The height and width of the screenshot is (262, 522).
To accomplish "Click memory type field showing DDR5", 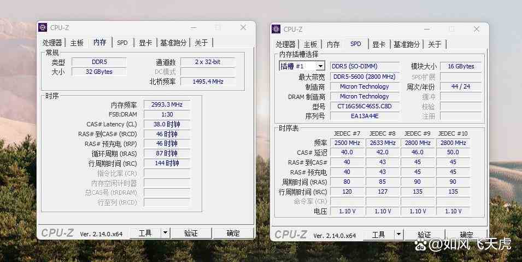I will tap(99, 62).
